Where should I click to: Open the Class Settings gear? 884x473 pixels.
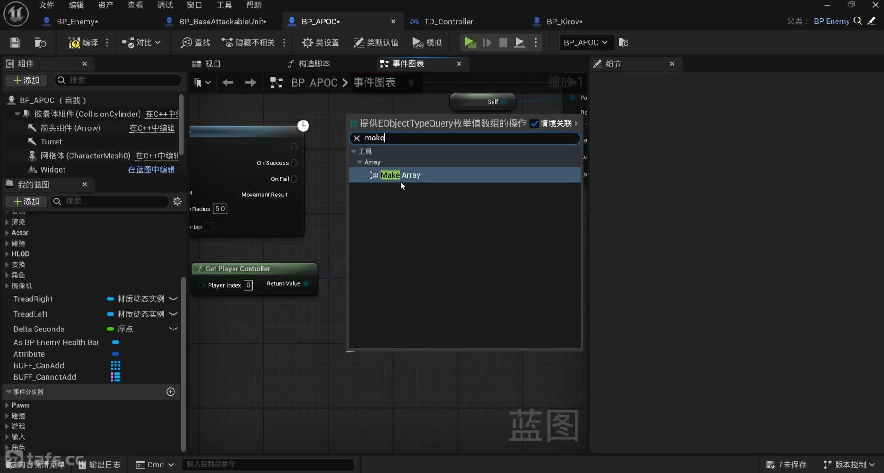tap(307, 42)
